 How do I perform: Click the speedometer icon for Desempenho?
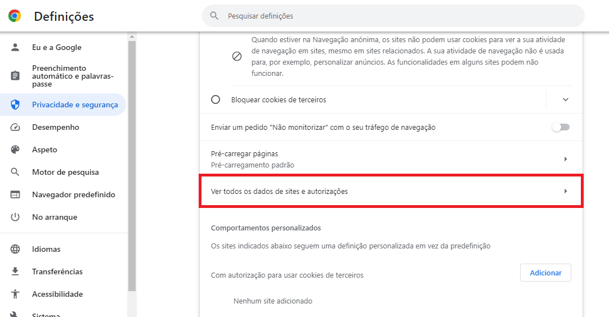pos(15,127)
